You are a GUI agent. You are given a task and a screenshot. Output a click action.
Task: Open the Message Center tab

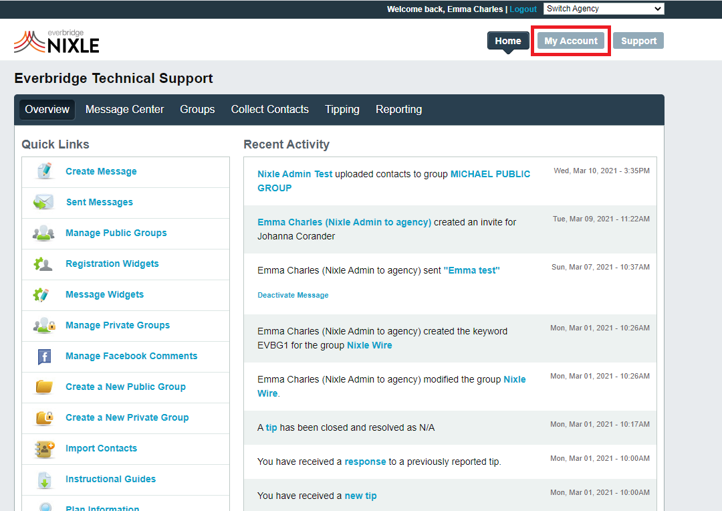(x=125, y=110)
